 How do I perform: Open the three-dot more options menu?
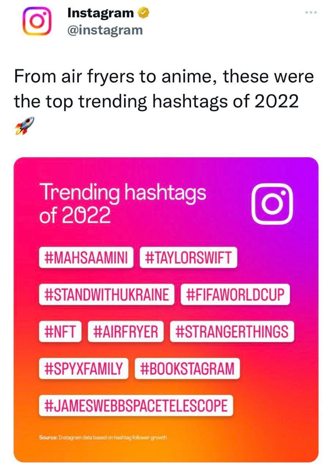click(x=311, y=12)
